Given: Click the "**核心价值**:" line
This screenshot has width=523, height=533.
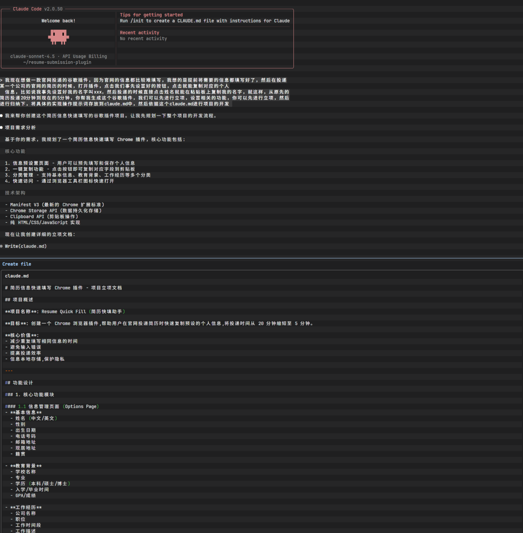Looking at the screenshot, I should coord(22,336).
